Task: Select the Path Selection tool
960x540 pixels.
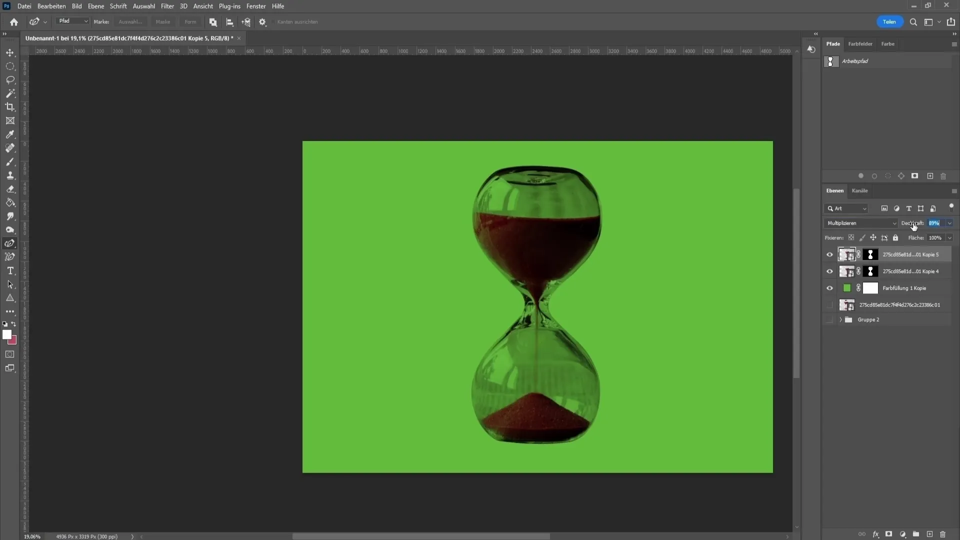Action: pyautogui.click(x=10, y=284)
